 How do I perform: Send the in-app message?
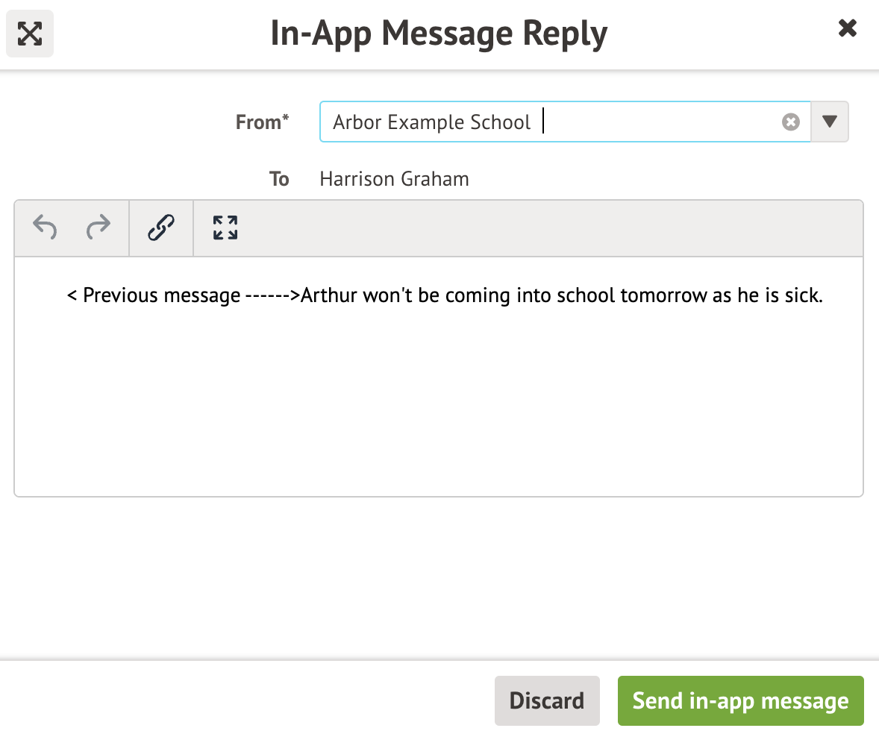tap(740, 700)
